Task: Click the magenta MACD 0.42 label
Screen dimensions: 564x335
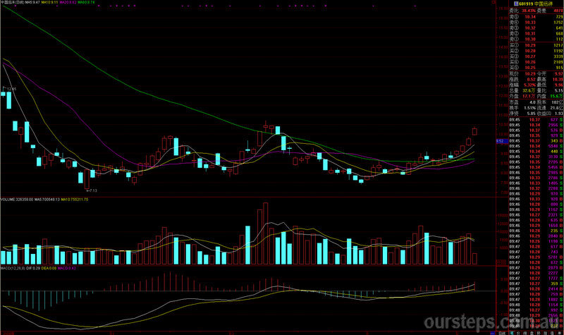Action: (66, 268)
